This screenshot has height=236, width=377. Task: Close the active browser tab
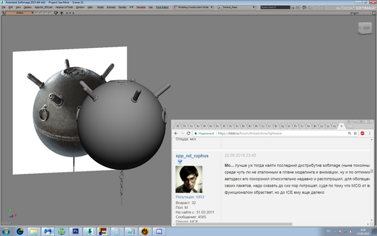point(341,126)
